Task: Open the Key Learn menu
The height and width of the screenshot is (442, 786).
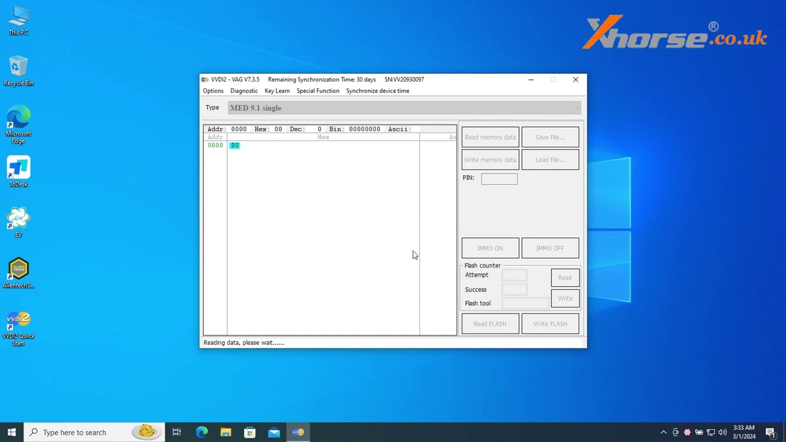Action: tap(277, 91)
